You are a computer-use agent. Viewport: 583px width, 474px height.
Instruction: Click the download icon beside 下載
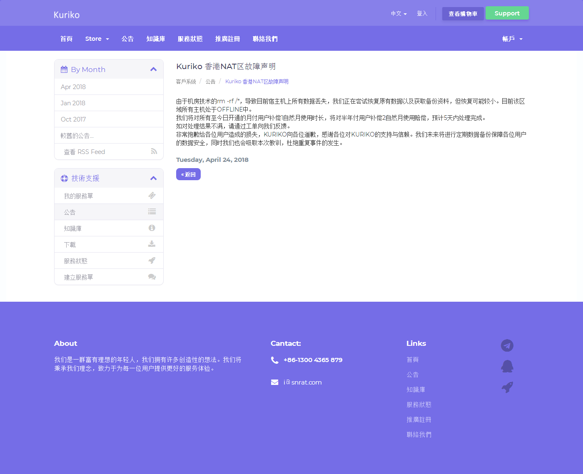coord(152,244)
